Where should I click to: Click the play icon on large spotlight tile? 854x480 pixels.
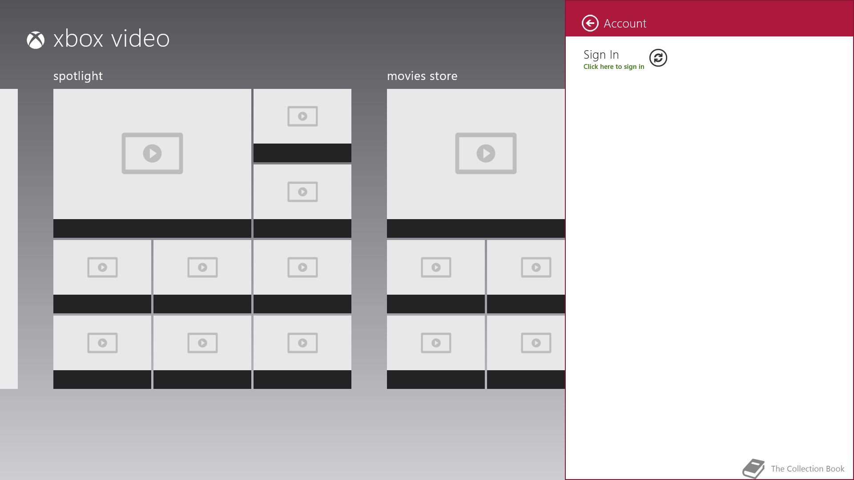152,153
